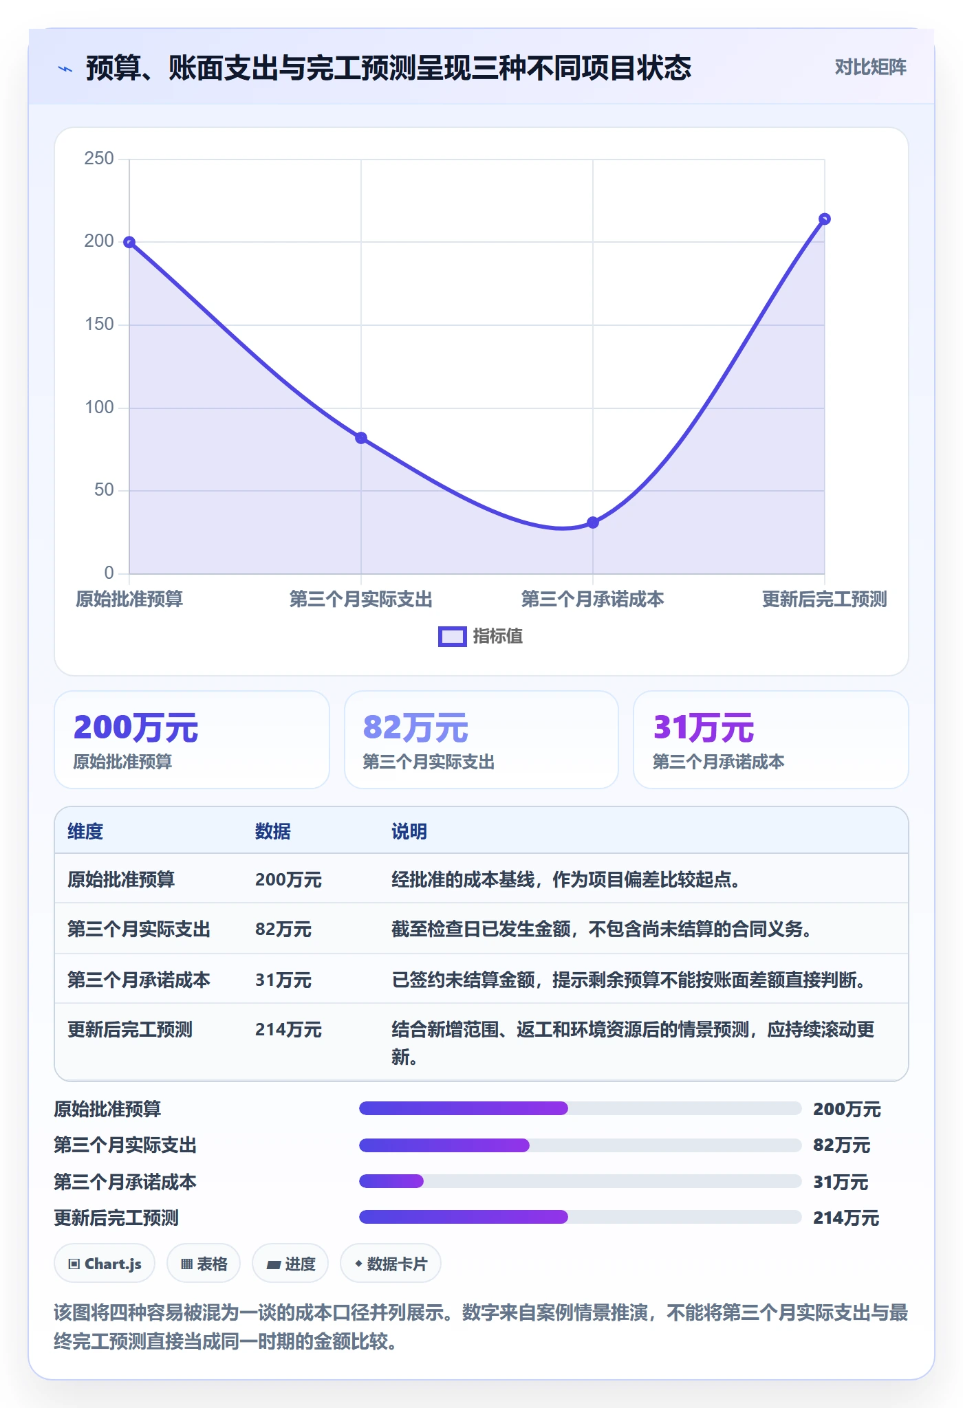Click the 对比矩阵 label in header
This screenshot has height=1408, width=963.
click(870, 67)
